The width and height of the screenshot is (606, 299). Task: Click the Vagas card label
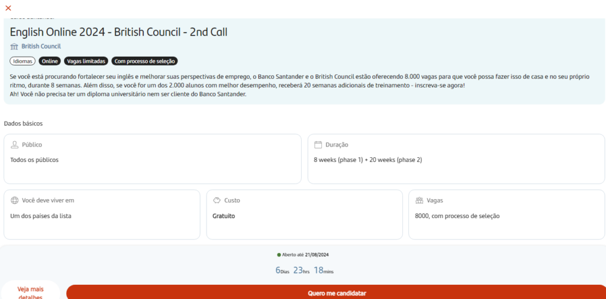pos(435,201)
